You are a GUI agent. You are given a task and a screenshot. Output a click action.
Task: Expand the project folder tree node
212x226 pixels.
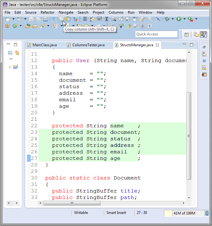click(x=10, y=67)
